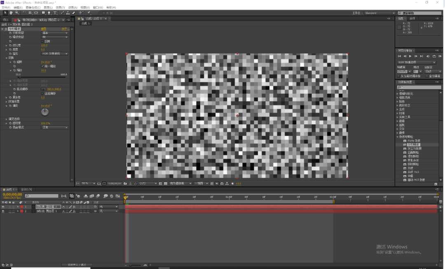
Task: Enable the 反转 checkbox
Action: [42, 42]
